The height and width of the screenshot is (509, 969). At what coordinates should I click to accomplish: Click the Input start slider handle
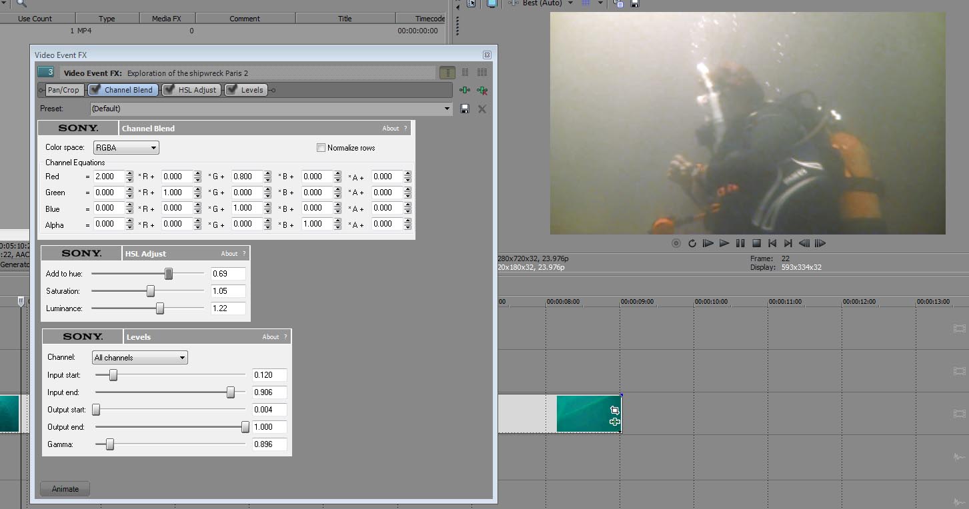(113, 375)
